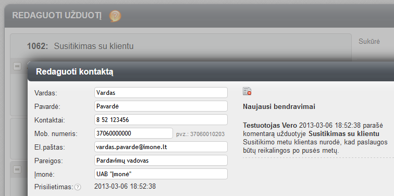Show the Prisilietimas question mark hint
Viewport: 394px width, 196px height.
pyautogui.click(x=78, y=187)
